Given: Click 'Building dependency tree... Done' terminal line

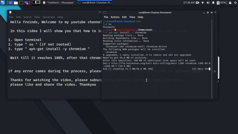Looking at the screenshot, I should coord(125,38).
